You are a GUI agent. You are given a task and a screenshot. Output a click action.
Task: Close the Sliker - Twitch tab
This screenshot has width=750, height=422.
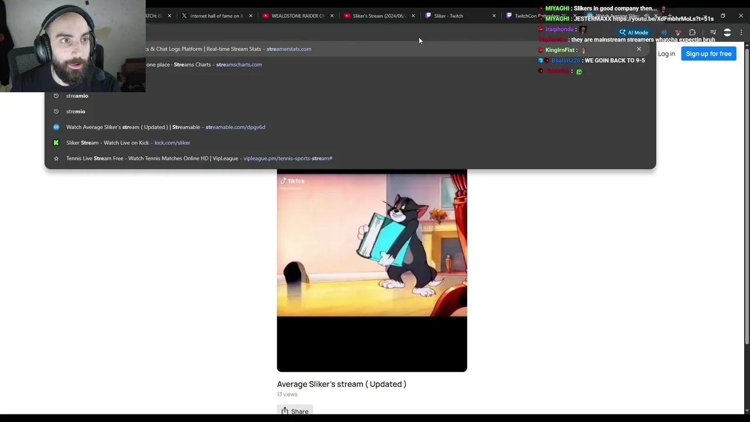tap(494, 16)
